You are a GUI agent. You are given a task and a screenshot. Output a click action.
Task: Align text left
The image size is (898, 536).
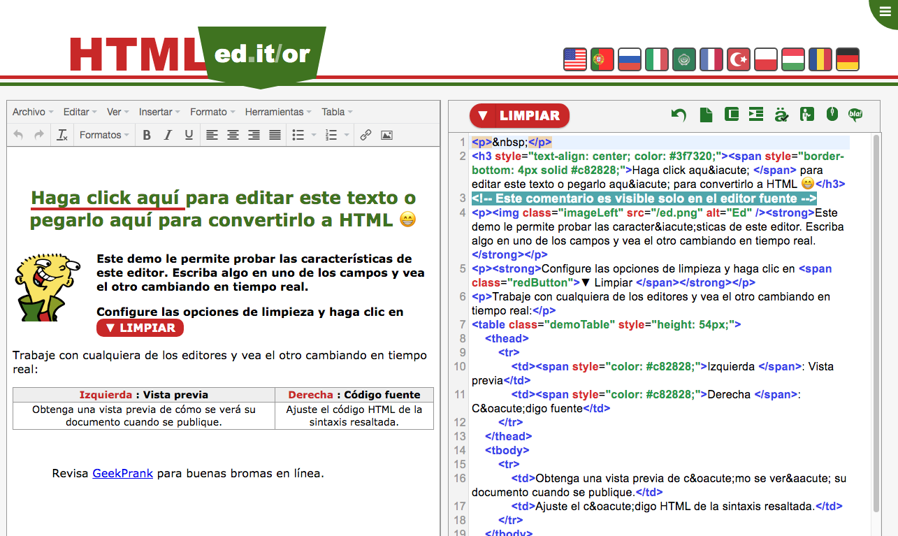pyautogui.click(x=212, y=135)
